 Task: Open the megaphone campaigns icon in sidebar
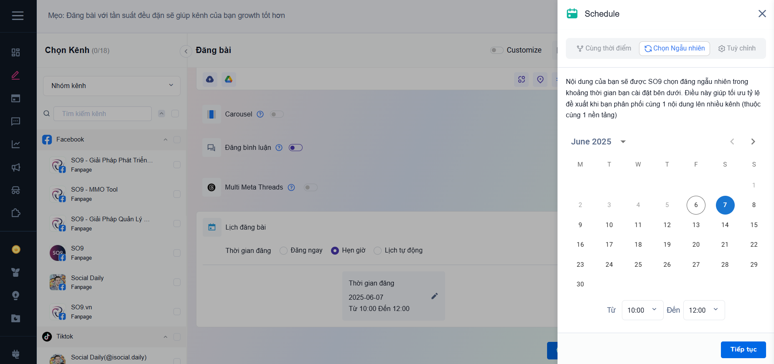click(x=15, y=167)
